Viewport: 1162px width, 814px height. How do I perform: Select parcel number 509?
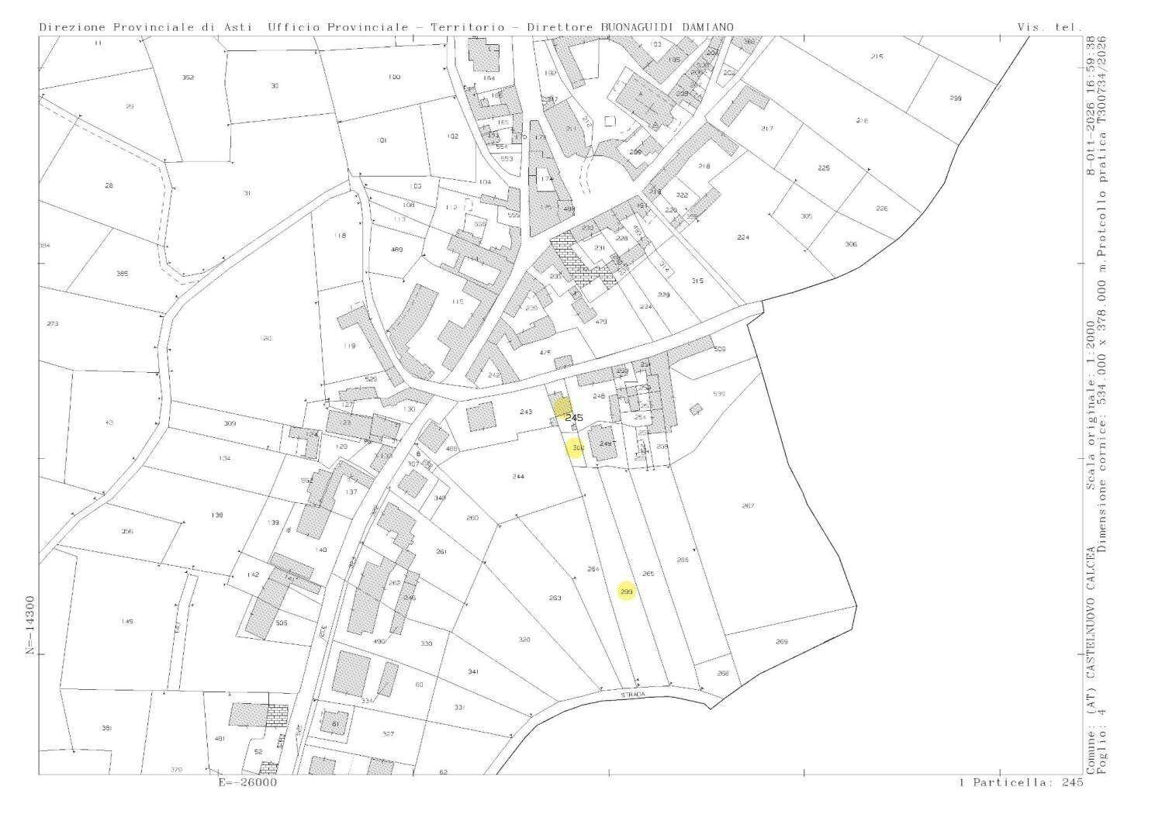719,350
